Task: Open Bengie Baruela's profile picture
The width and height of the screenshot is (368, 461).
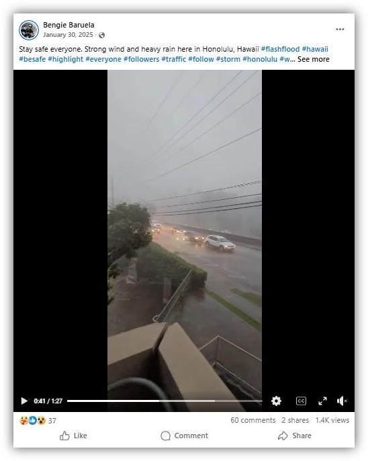Action: point(29,30)
